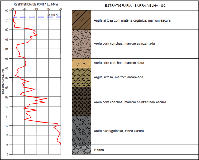The image size is (199, 160).
Task: Click the speckled grayish-brown sand swatch
Action: [82, 44]
